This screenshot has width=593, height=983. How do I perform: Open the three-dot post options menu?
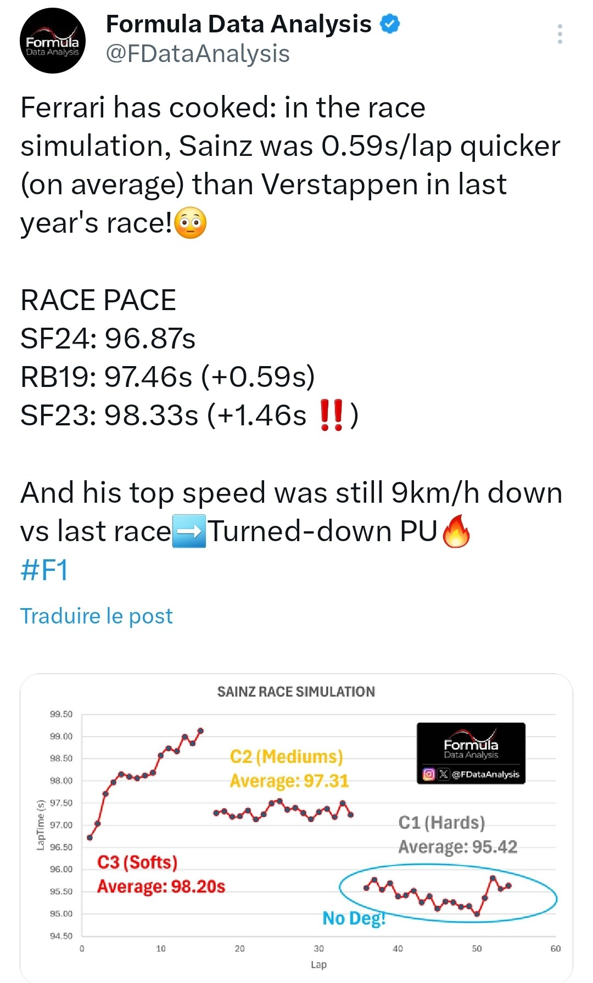pos(560,34)
